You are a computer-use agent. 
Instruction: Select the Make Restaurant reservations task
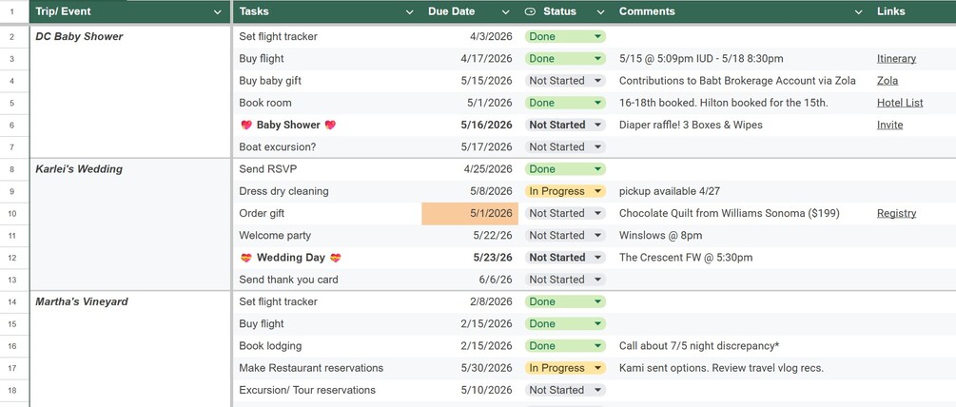(x=327, y=368)
